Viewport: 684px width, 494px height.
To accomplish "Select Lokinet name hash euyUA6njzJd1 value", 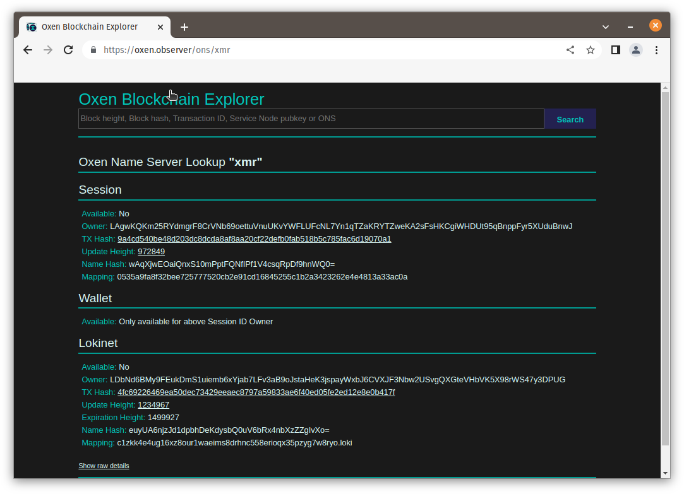I will pos(229,430).
